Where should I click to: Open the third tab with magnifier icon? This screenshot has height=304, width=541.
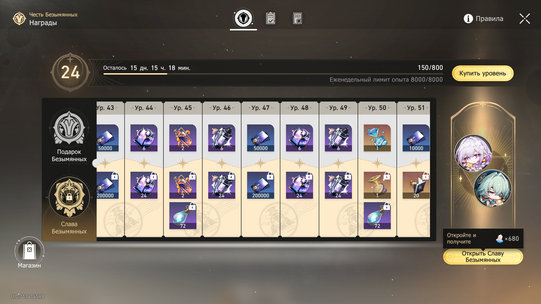pos(297,18)
